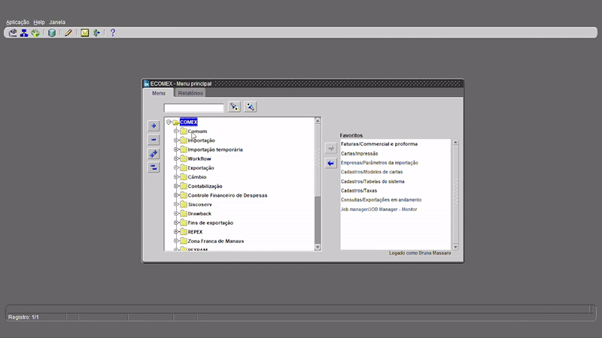Select Zona Franca de Manaus item
This screenshot has width=602, height=338.
click(x=216, y=241)
